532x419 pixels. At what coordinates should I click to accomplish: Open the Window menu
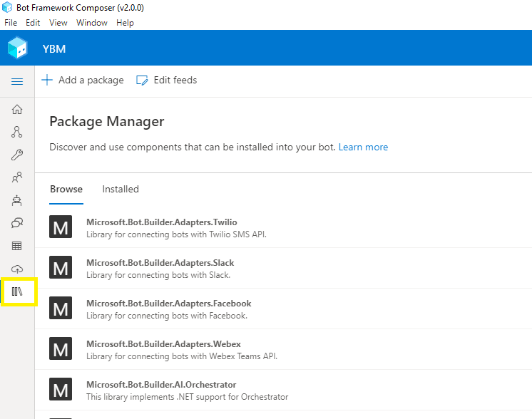click(92, 23)
